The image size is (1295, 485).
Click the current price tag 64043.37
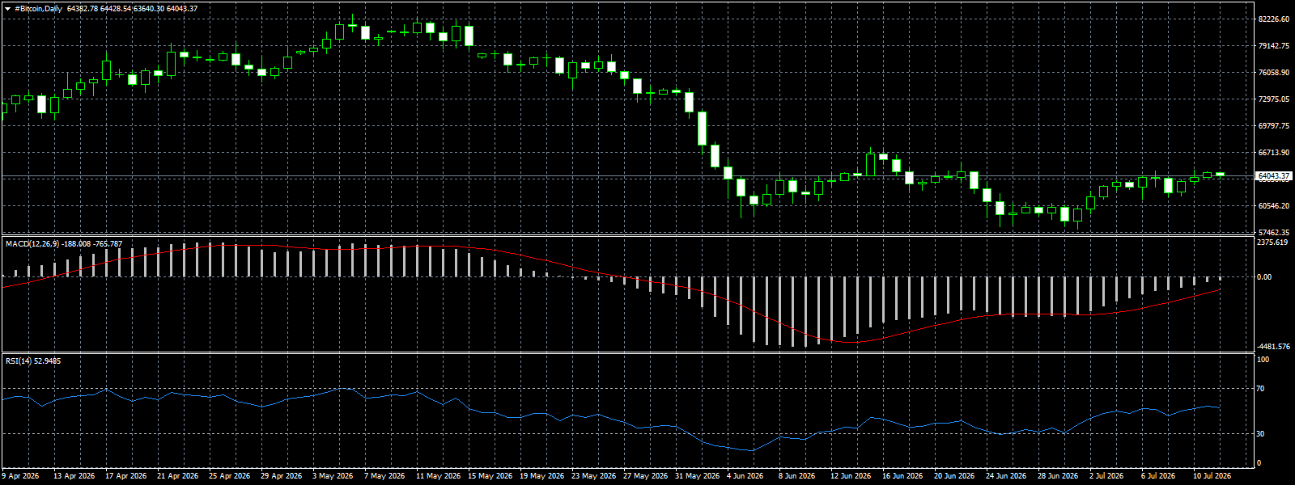click(1273, 175)
